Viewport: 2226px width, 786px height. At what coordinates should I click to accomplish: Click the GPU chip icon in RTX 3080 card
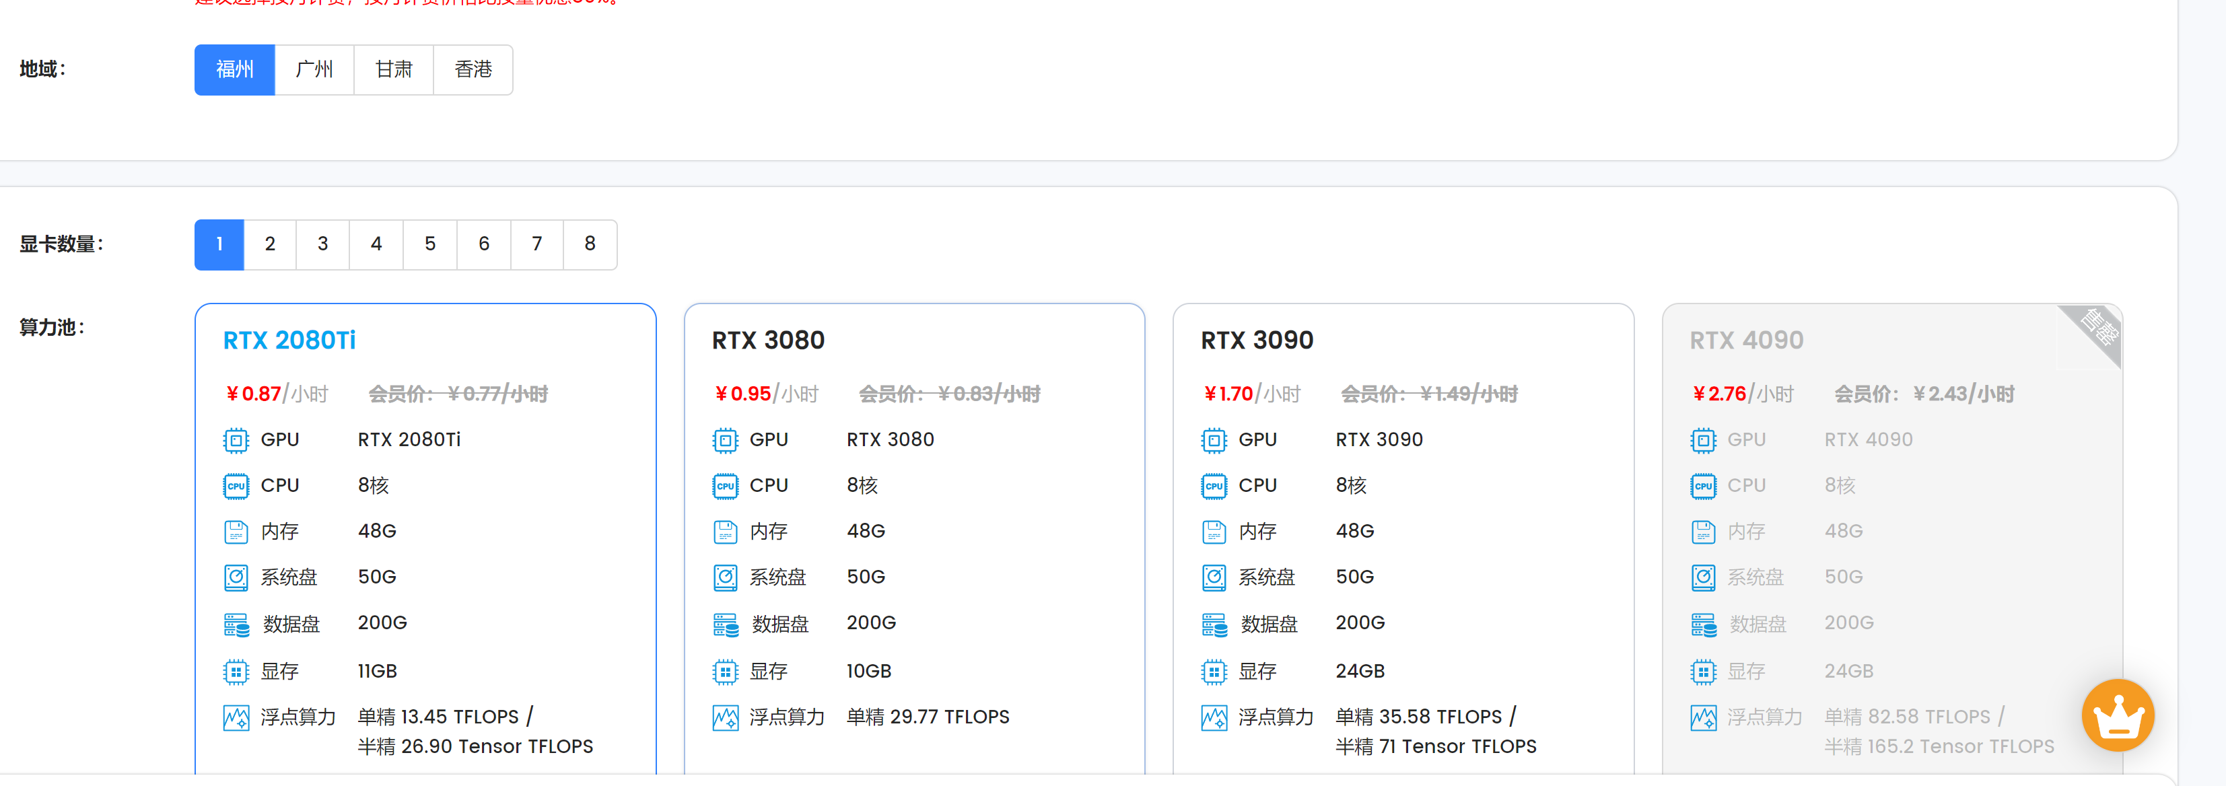725,441
